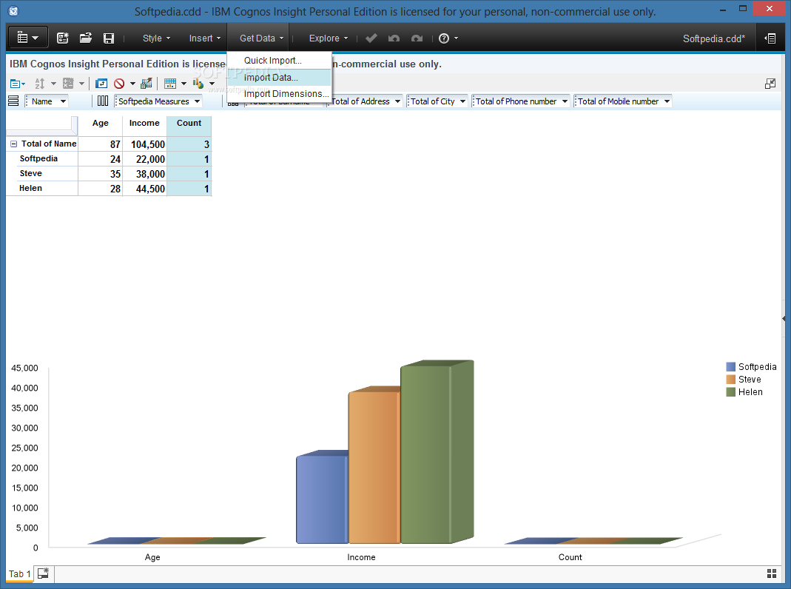Click the Steve legend color swatch

click(731, 380)
